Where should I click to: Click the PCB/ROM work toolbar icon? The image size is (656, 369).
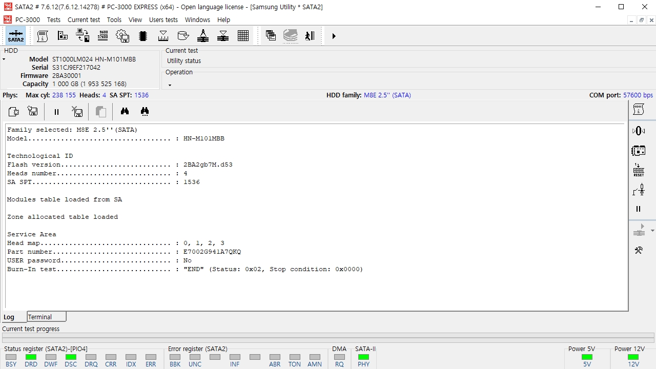(63, 36)
